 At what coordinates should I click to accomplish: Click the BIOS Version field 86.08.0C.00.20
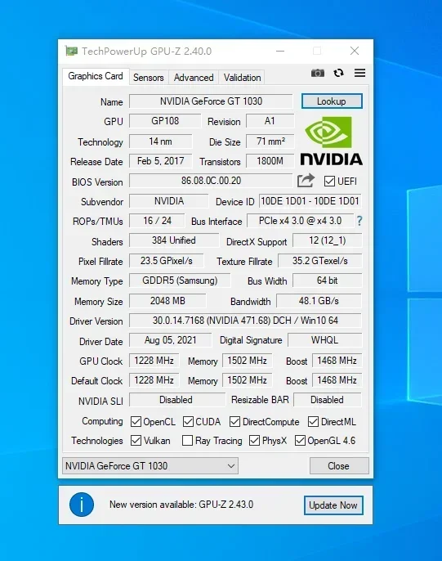(x=211, y=181)
